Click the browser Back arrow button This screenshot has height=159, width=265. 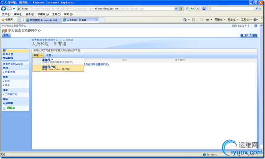(x=3, y=8)
